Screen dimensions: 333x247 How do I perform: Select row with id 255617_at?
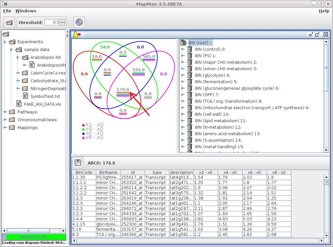point(181,177)
